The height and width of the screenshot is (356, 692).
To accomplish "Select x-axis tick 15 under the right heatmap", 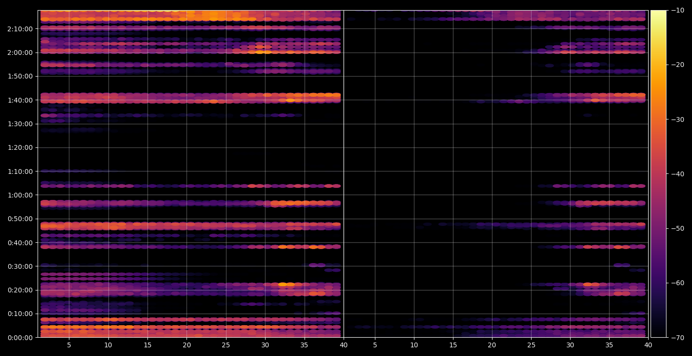I will coord(452,345).
